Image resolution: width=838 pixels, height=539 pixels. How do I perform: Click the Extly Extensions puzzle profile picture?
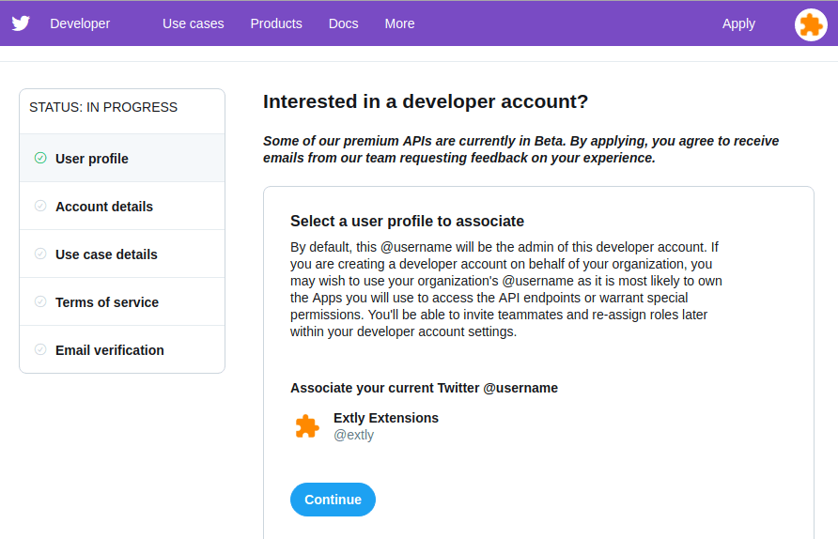tap(307, 426)
